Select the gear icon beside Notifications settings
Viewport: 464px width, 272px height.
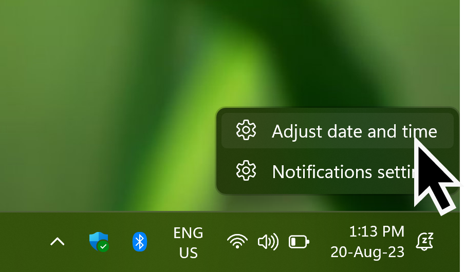pyautogui.click(x=246, y=170)
